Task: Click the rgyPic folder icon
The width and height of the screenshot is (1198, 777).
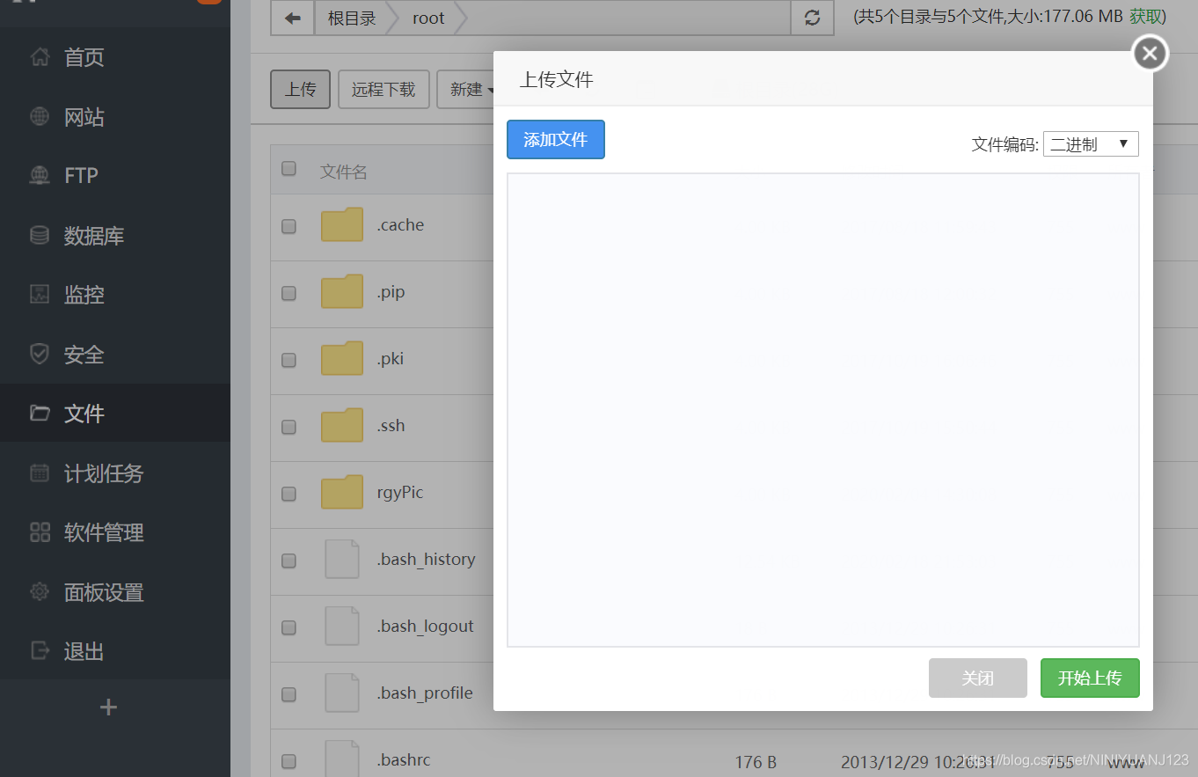Action: tap(342, 492)
